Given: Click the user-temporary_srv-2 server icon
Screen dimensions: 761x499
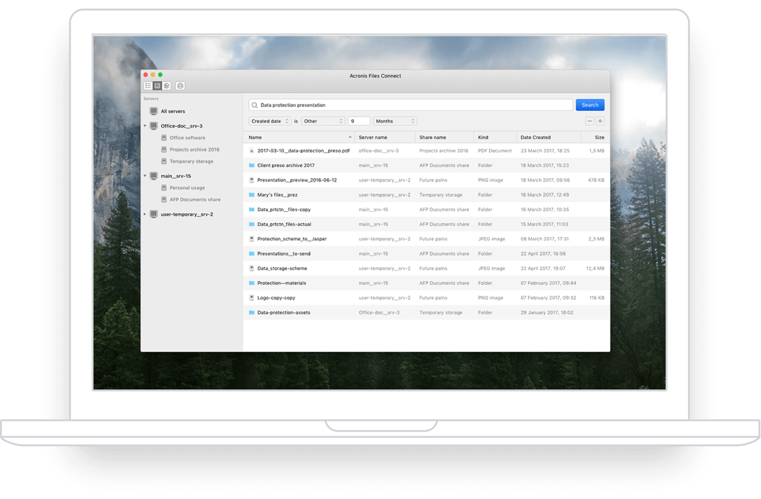Looking at the screenshot, I should point(154,214).
